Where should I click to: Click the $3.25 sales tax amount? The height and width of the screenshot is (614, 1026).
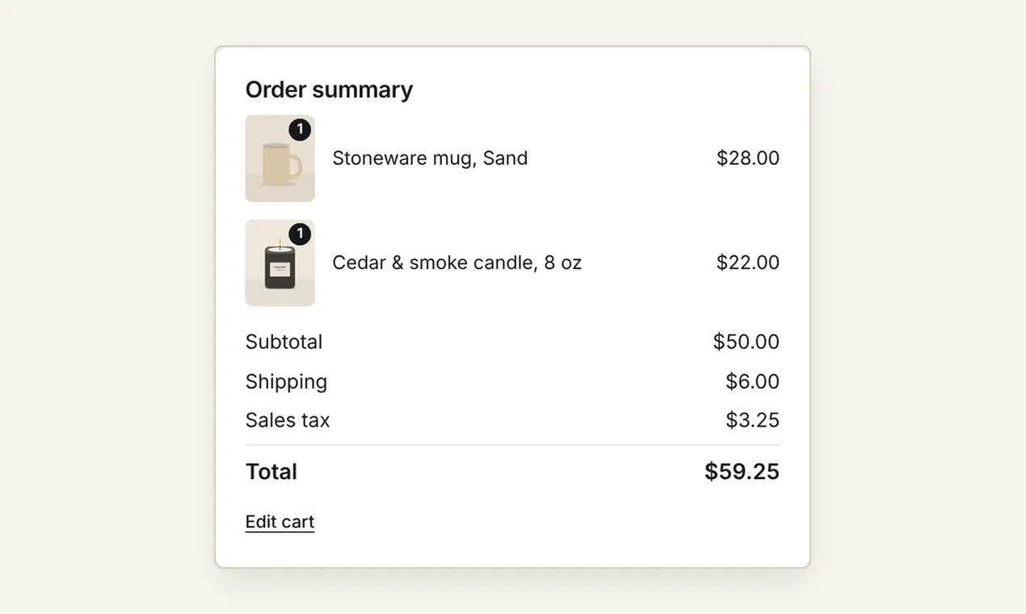coord(752,420)
